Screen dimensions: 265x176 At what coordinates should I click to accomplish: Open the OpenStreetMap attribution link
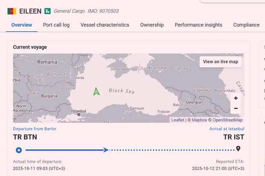(227, 120)
